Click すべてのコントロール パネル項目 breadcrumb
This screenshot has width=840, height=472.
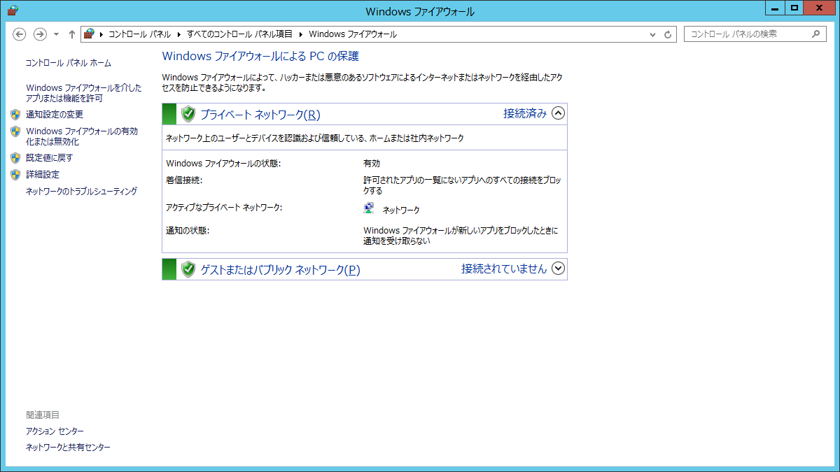point(239,34)
